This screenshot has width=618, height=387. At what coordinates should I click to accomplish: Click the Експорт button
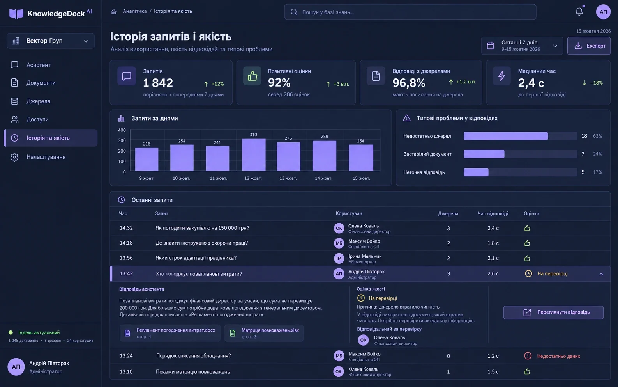pyautogui.click(x=589, y=46)
